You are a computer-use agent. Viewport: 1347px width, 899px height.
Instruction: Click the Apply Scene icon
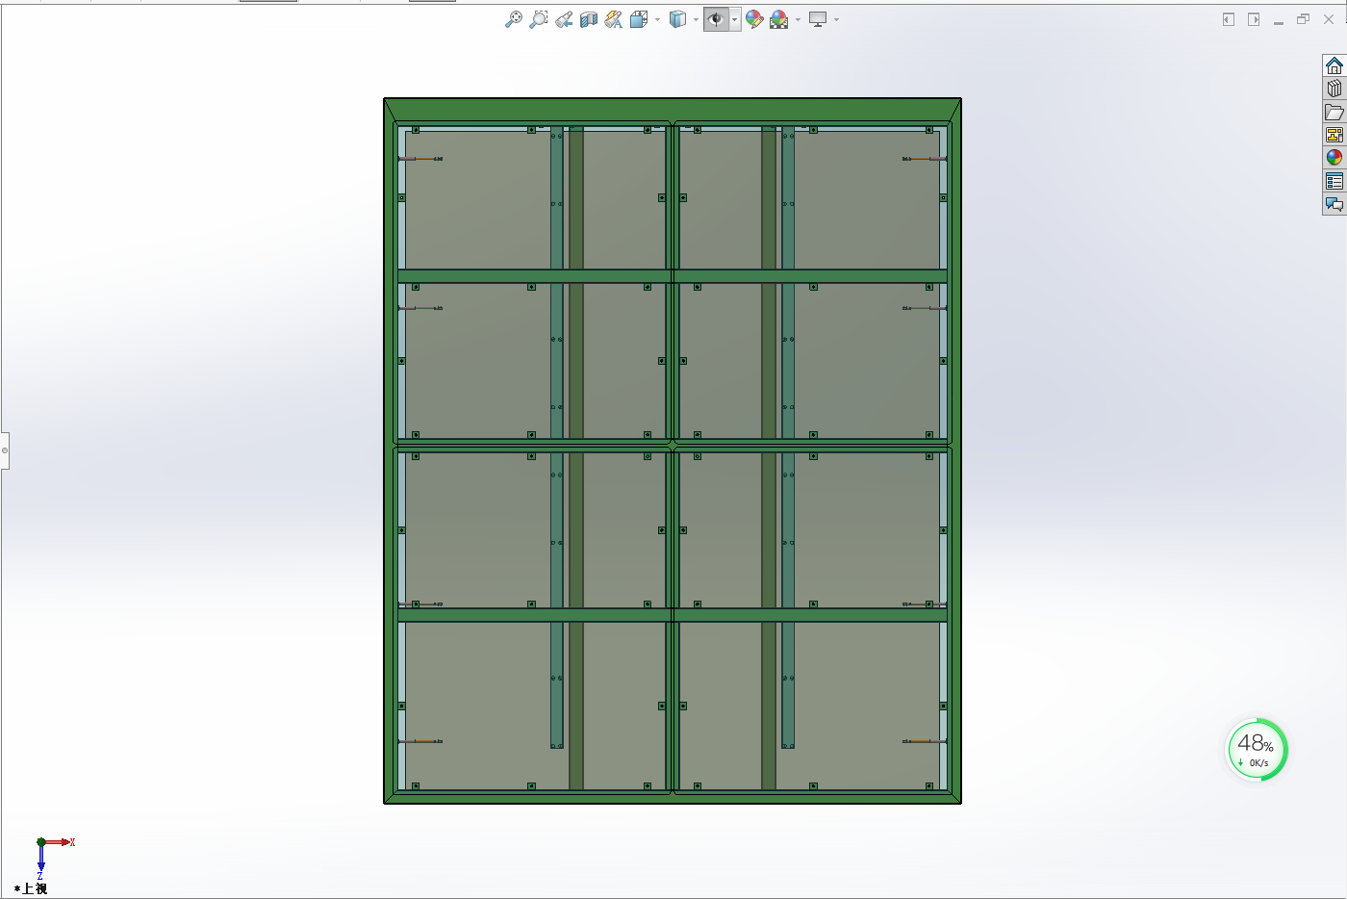779,19
